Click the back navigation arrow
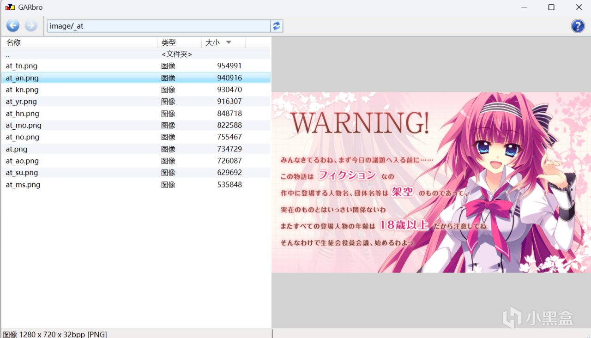 [x=13, y=26]
